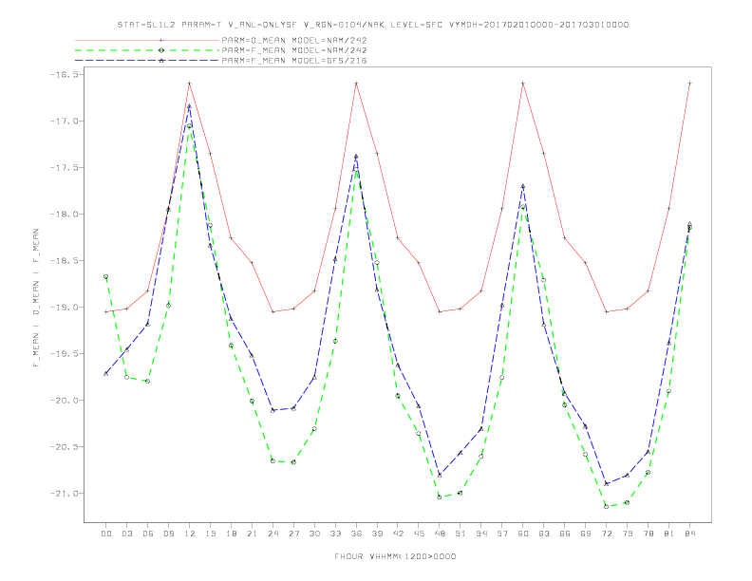Click forecast hour 15 on the x-axis
752x581 pixels.
pyautogui.click(x=210, y=534)
